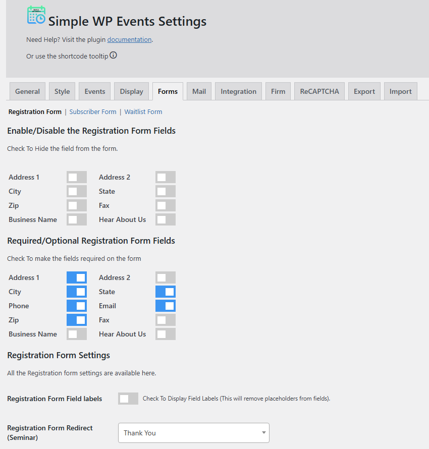Toggle hide Business Name field

pos(77,219)
